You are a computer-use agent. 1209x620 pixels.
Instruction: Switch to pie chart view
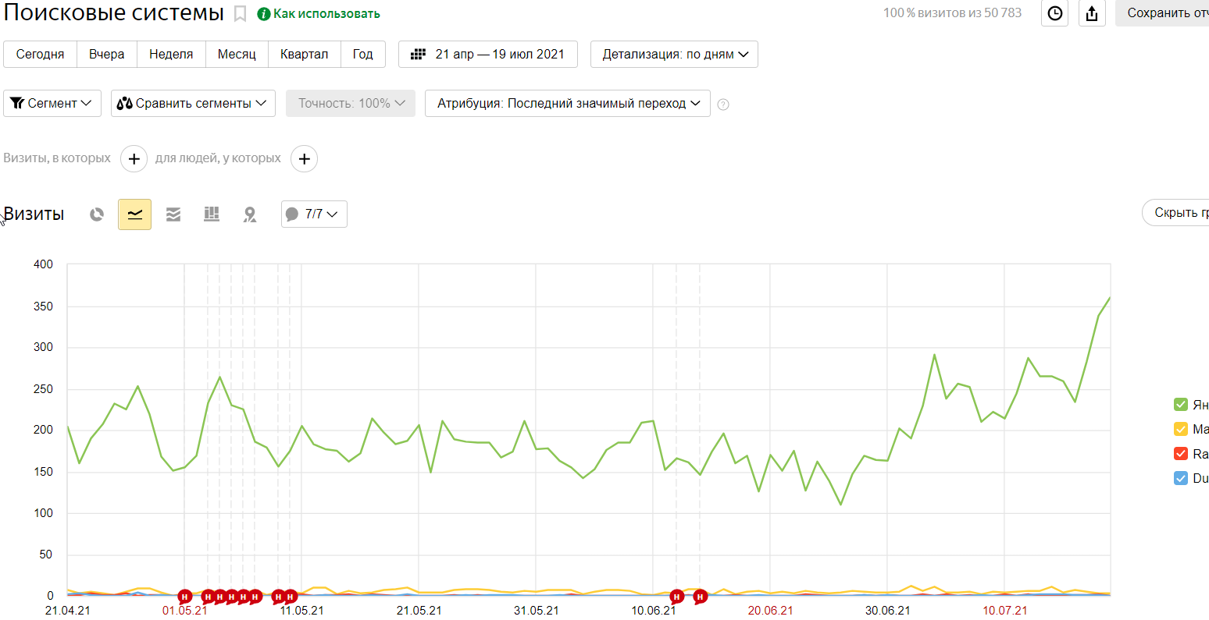click(97, 214)
